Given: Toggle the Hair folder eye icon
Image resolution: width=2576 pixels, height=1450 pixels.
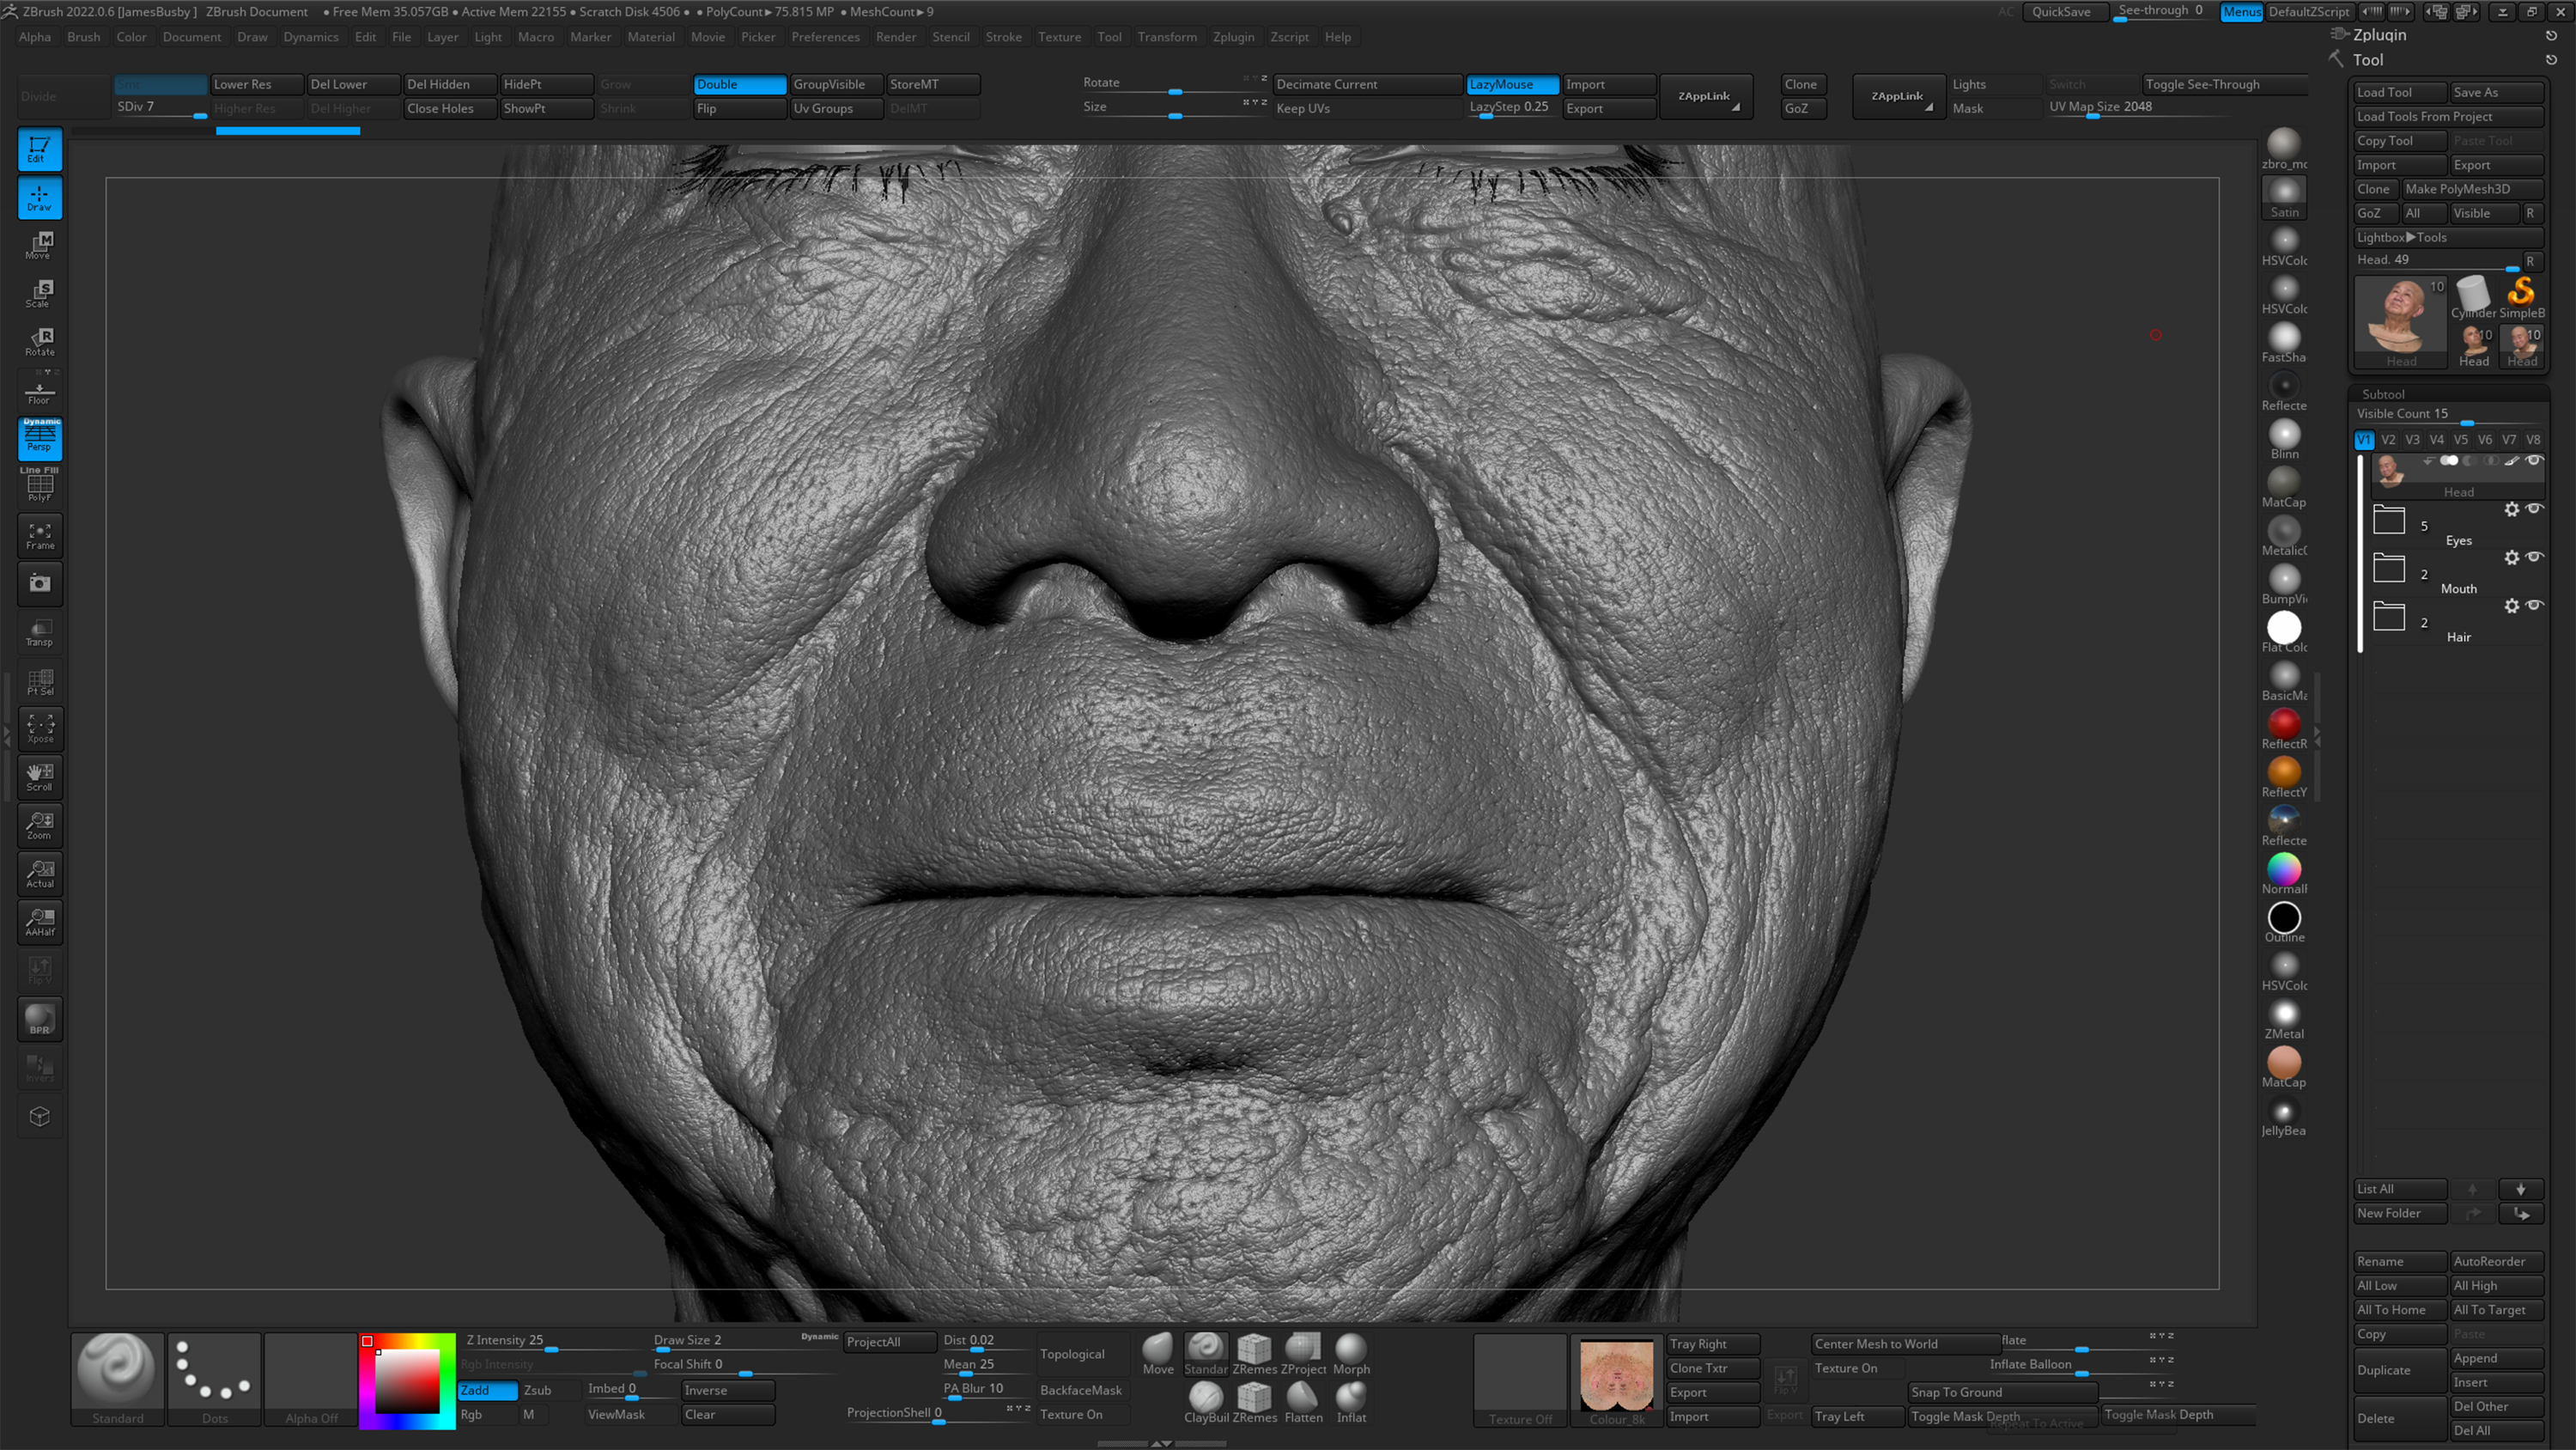Looking at the screenshot, I should [x=2535, y=606].
